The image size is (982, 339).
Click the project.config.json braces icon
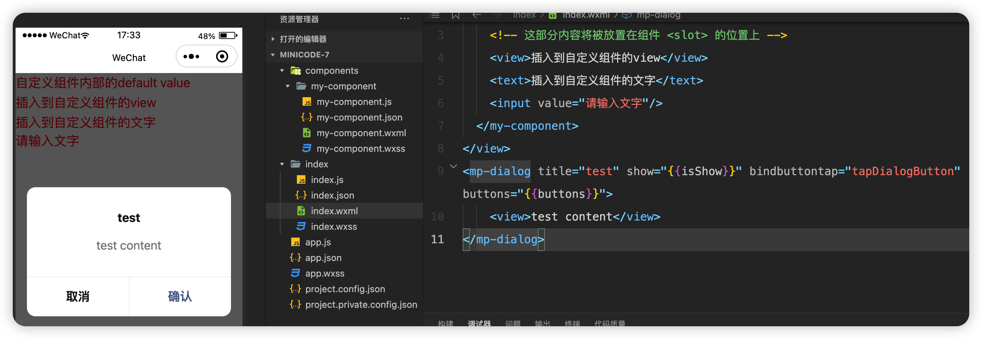295,289
